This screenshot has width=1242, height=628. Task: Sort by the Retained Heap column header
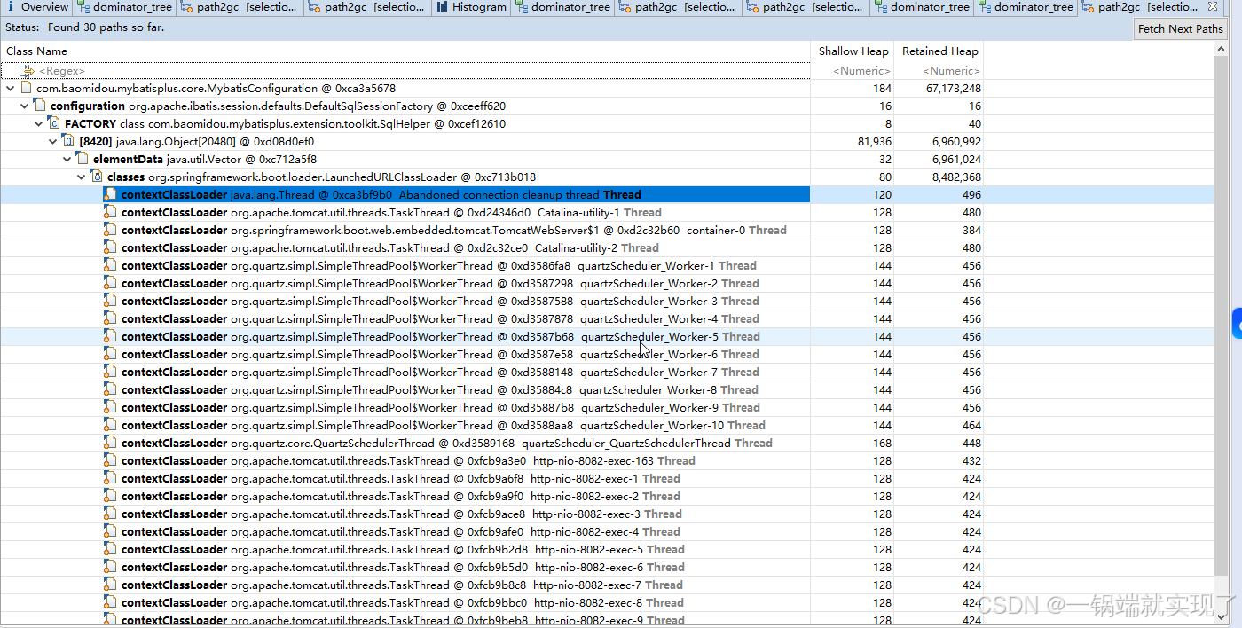coord(939,51)
